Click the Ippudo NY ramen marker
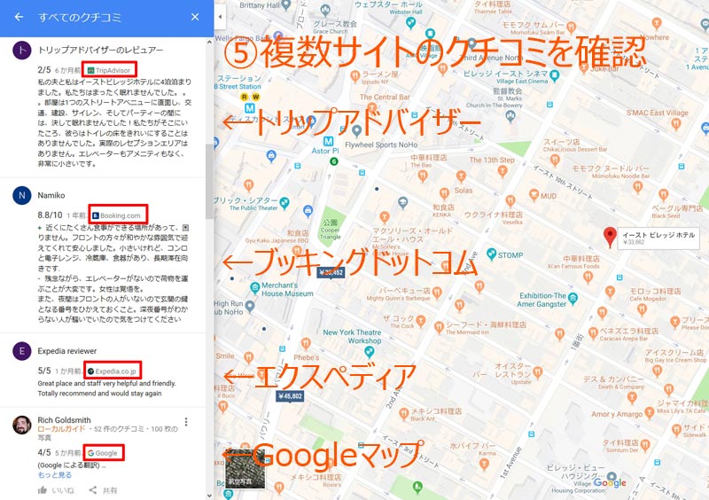 (x=355, y=76)
